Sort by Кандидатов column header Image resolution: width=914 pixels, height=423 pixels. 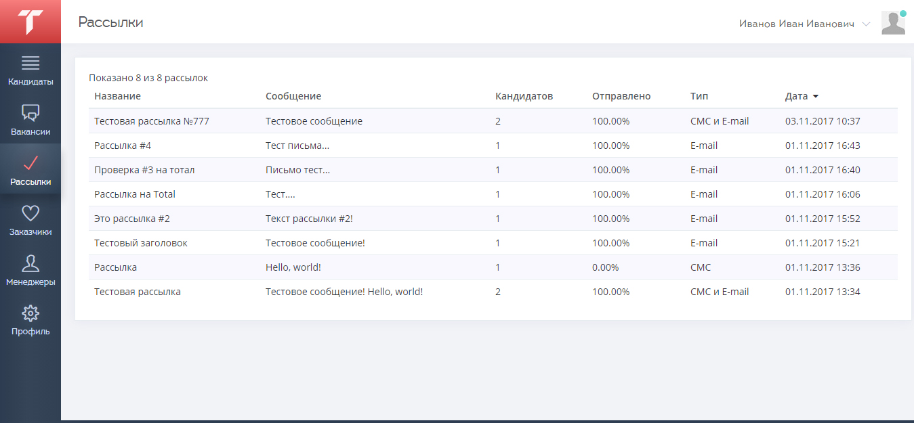click(524, 96)
